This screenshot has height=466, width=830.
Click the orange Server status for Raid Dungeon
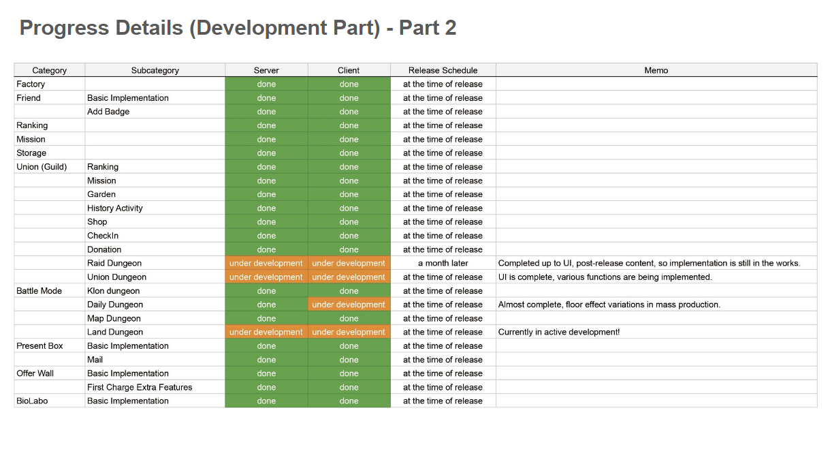266,264
